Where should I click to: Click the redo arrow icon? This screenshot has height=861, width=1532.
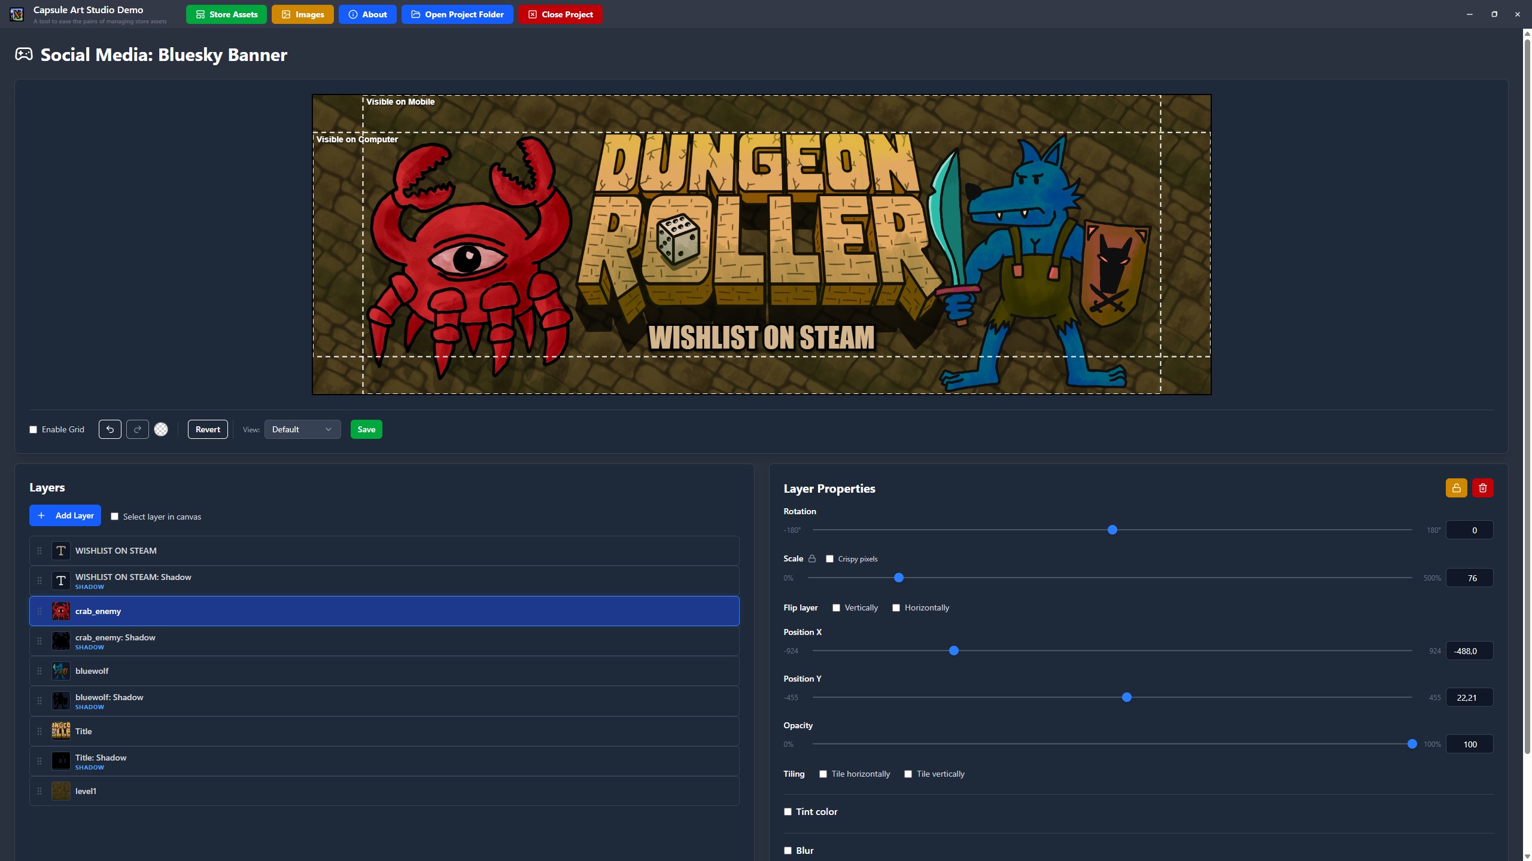138,429
